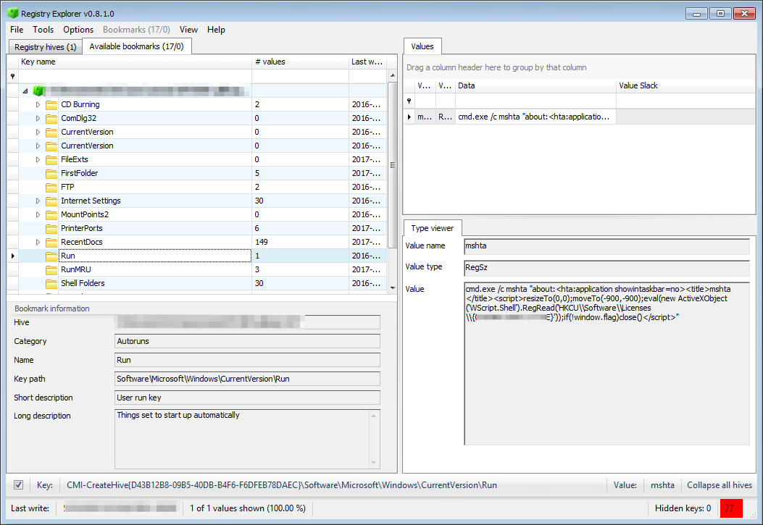Click the RunMRU folder icon
The image size is (763, 525).
pos(51,270)
